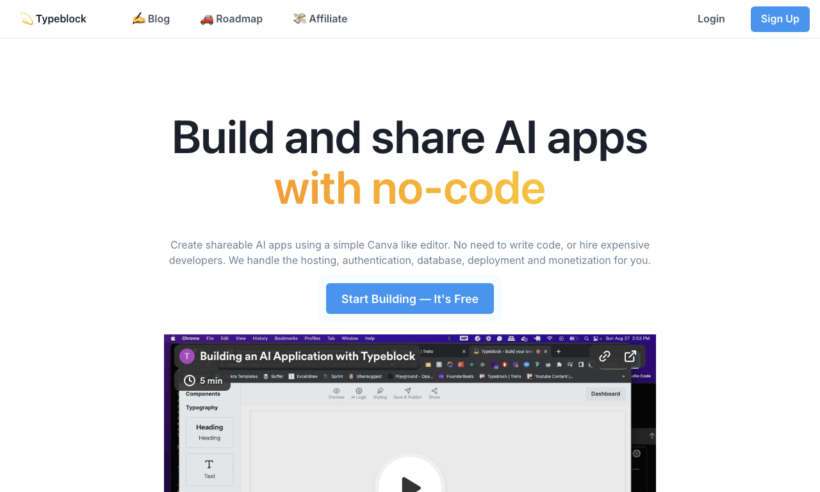The width and height of the screenshot is (820, 492).
Task: Open the Roadmap page
Action: tap(231, 19)
